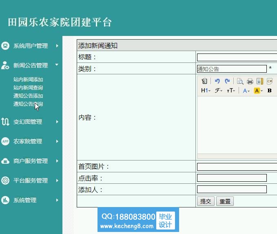Open the font family dropdown

[x=219, y=91]
